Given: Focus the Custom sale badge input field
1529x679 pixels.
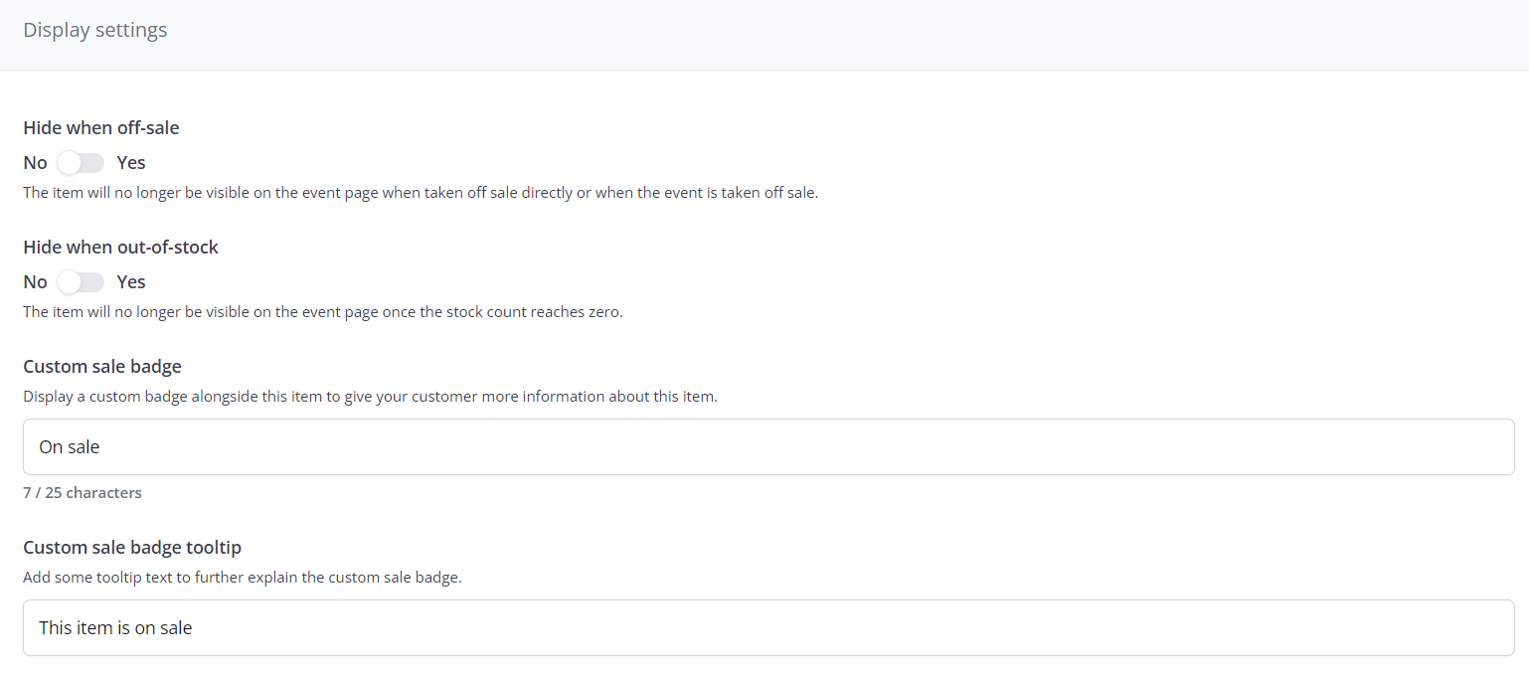Looking at the screenshot, I should (767, 447).
